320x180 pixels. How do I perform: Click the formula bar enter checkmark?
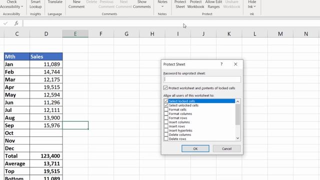point(5,23)
